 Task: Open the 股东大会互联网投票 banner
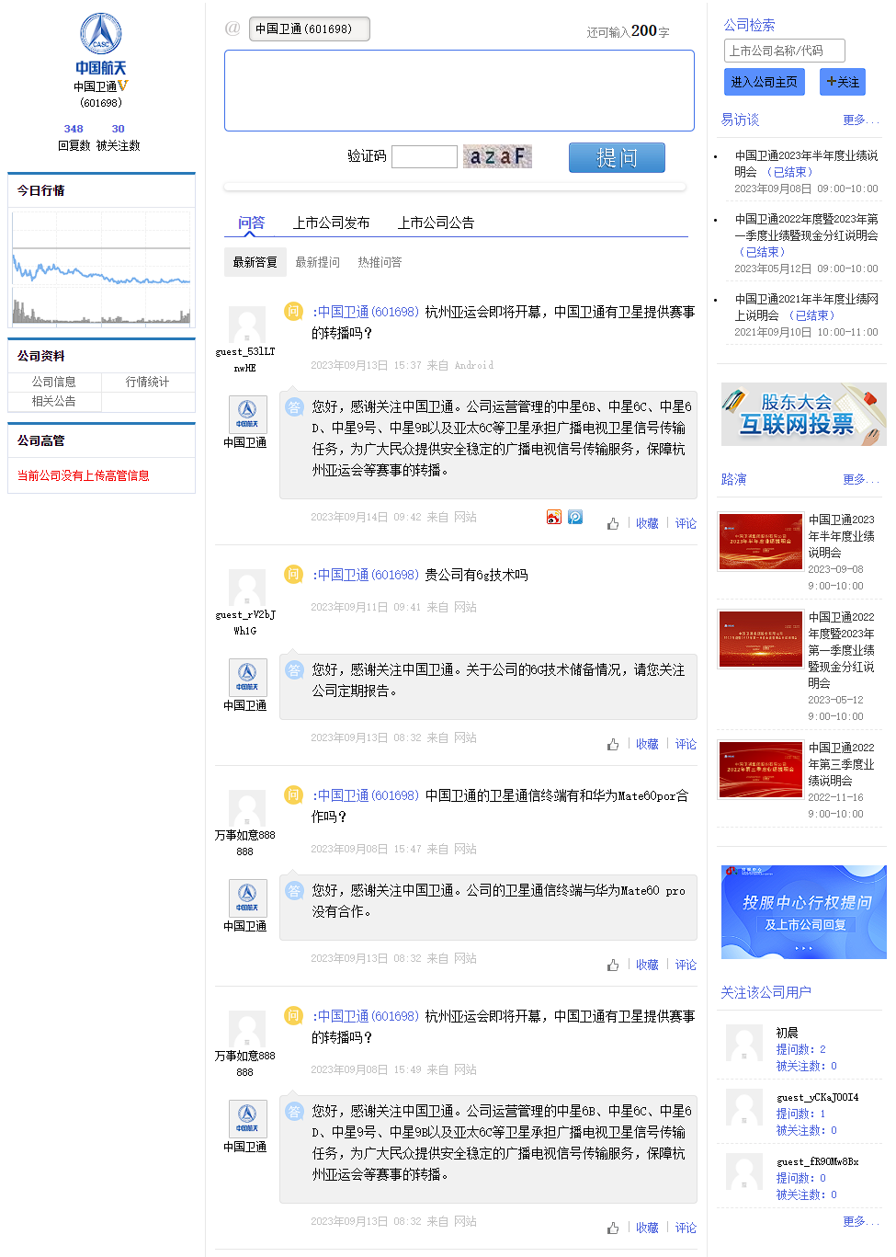pos(802,415)
